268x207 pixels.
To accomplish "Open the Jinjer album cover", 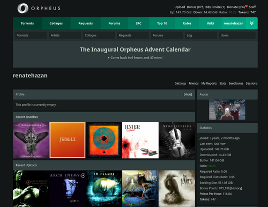I will click(140, 140).
